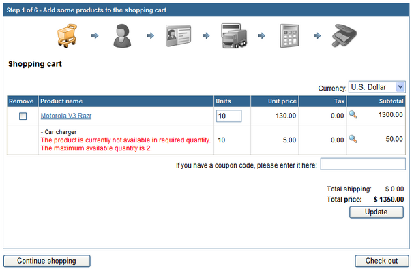Viewport: 414px width, 271px height.
Task: Select the customer person step icon
Action: point(122,35)
